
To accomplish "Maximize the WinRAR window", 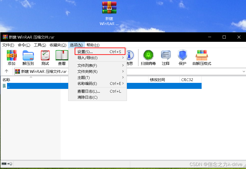I will point(224,37).
